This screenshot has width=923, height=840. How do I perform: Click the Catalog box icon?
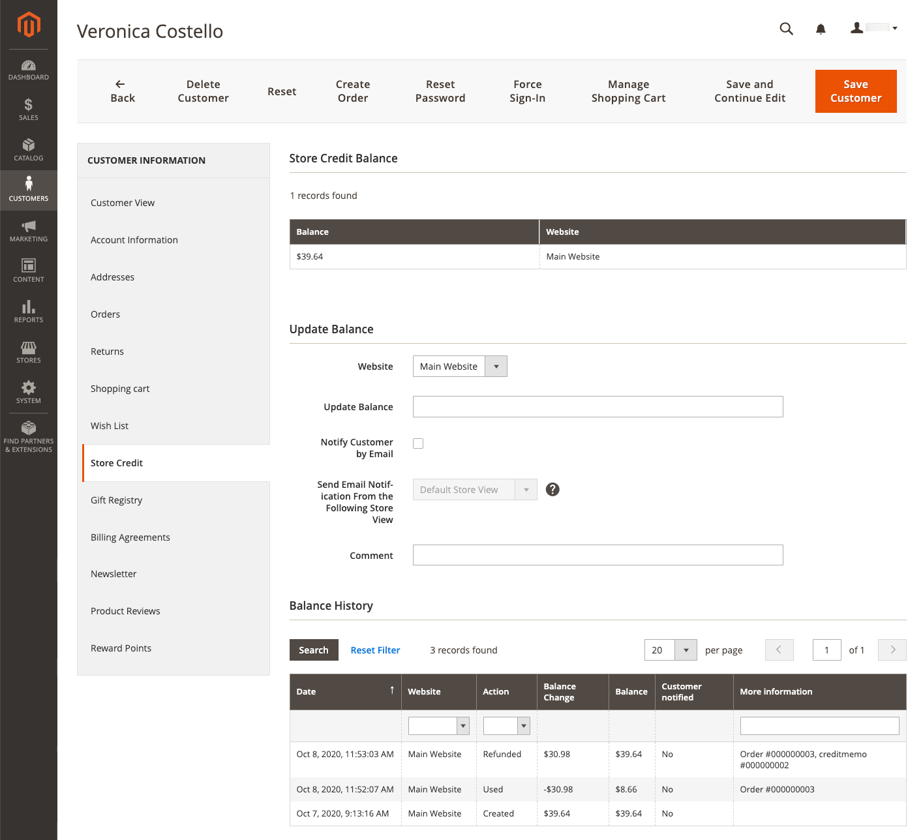[29, 150]
